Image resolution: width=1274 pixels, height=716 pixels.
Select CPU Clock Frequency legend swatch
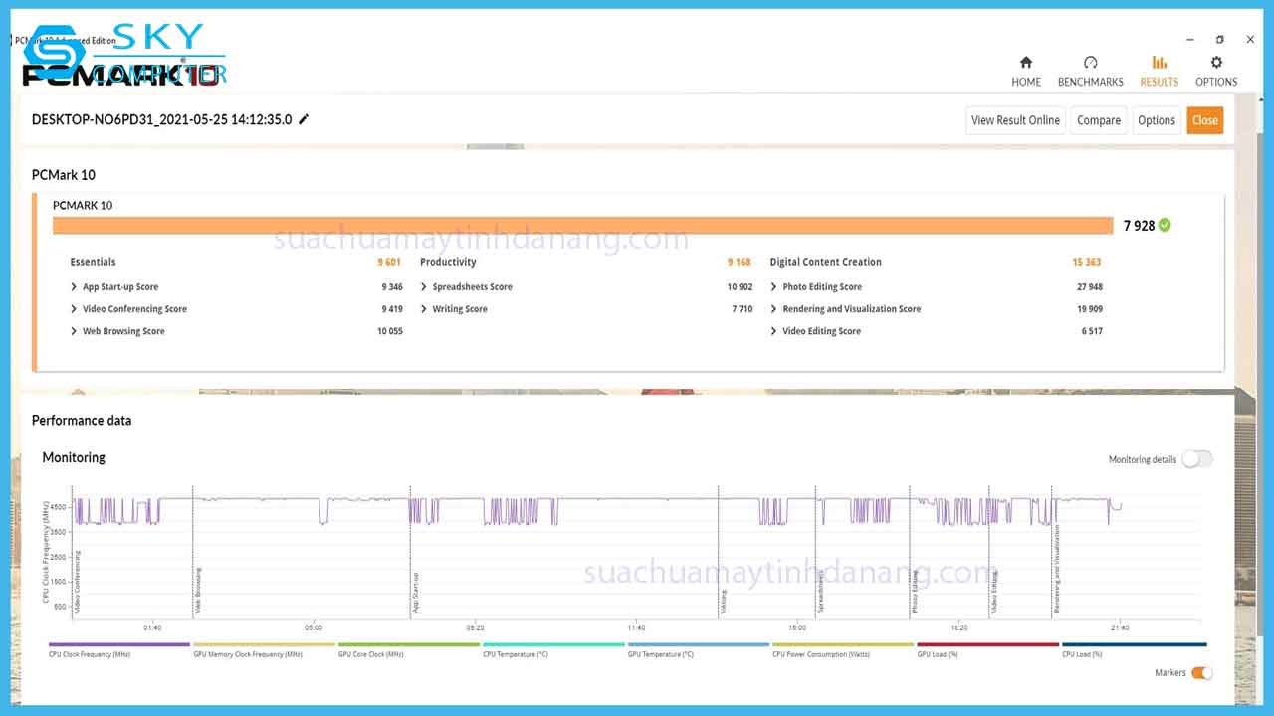click(x=118, y=644)
